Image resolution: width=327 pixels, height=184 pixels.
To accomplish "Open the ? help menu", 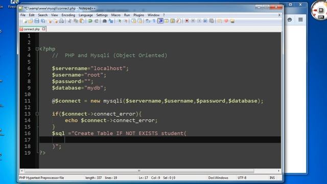I will (164, 15).
